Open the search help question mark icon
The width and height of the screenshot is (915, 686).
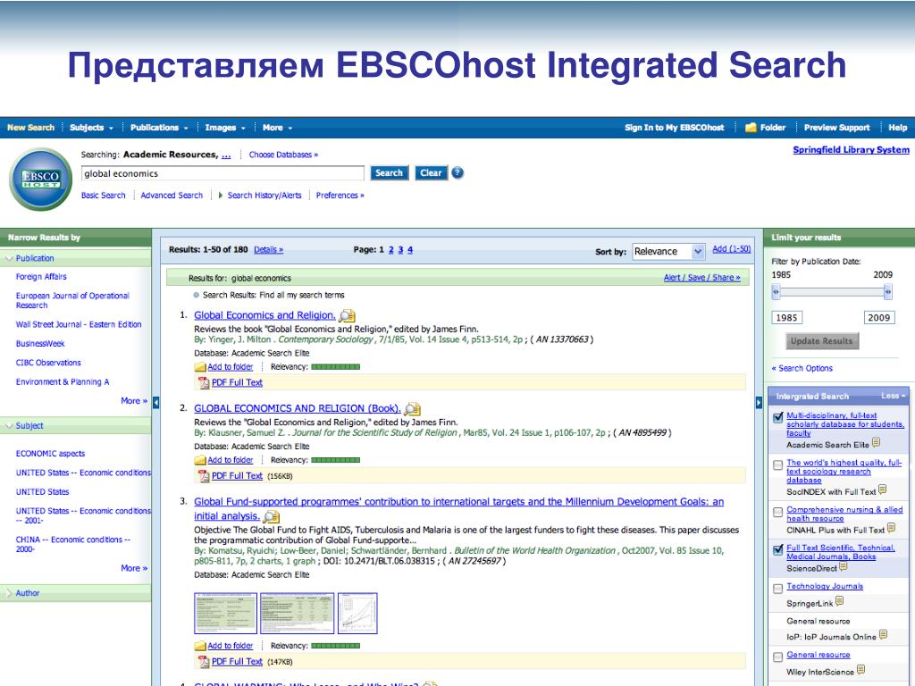pyautogui.click(x=458, y=172)
